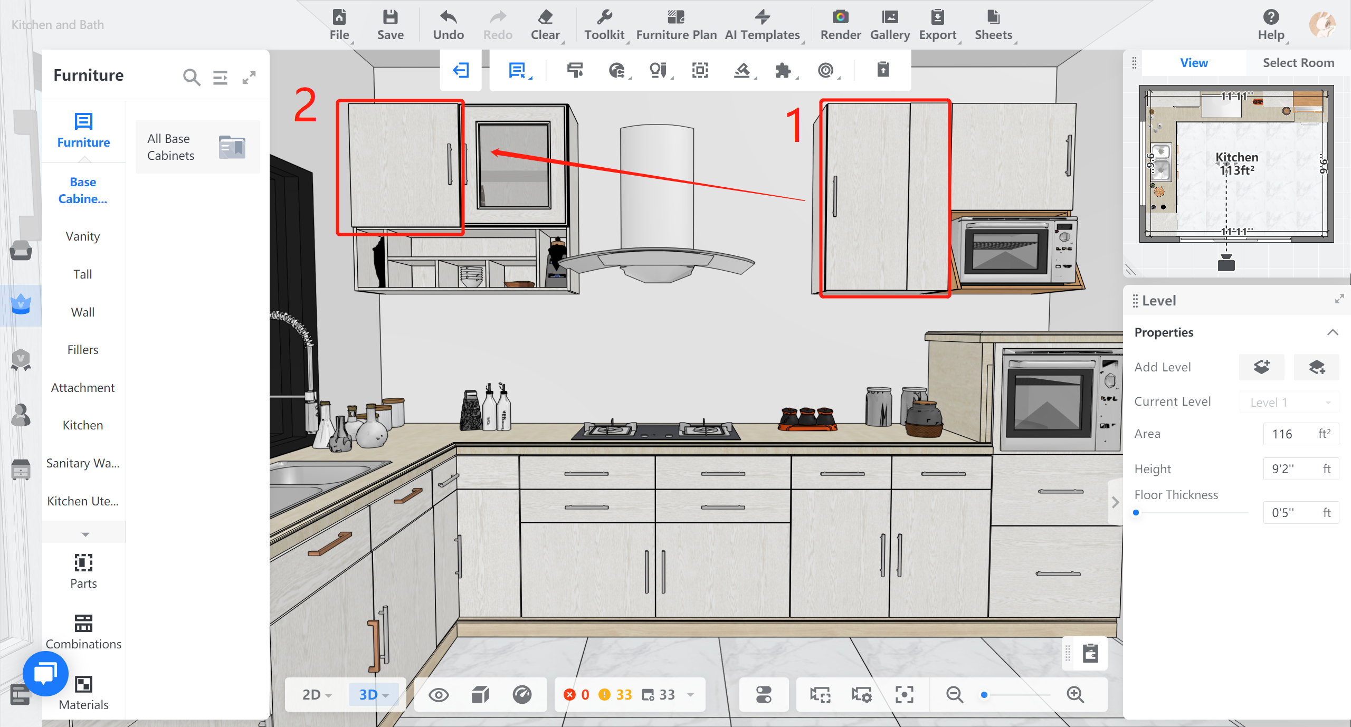Open the Toolkit wrench icon
The image size is (1351, 727).
[x=604, y=18]
